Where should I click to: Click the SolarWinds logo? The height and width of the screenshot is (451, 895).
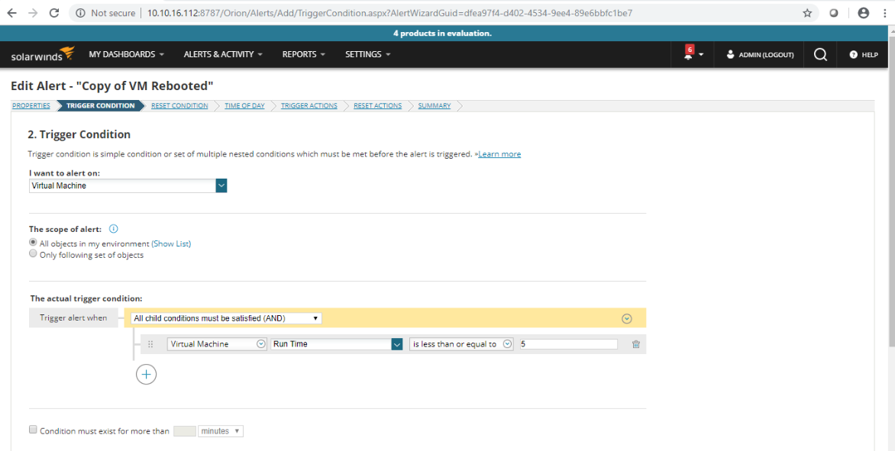tap(43, 54)
